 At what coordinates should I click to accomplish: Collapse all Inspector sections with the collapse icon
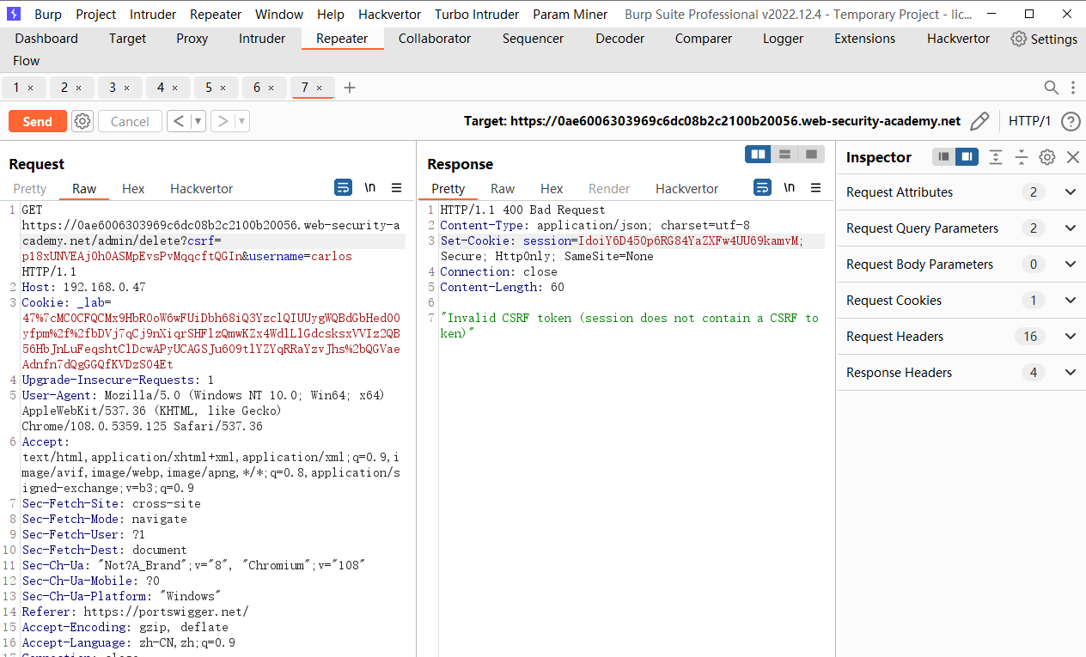click(x=995, y=157)
